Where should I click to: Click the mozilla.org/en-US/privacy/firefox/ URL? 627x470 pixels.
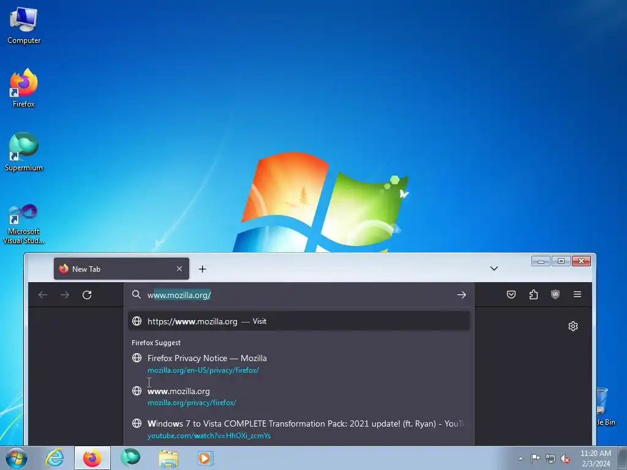tap(203, 370)
